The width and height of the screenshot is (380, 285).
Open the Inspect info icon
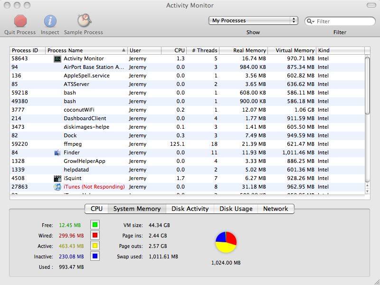50,21
